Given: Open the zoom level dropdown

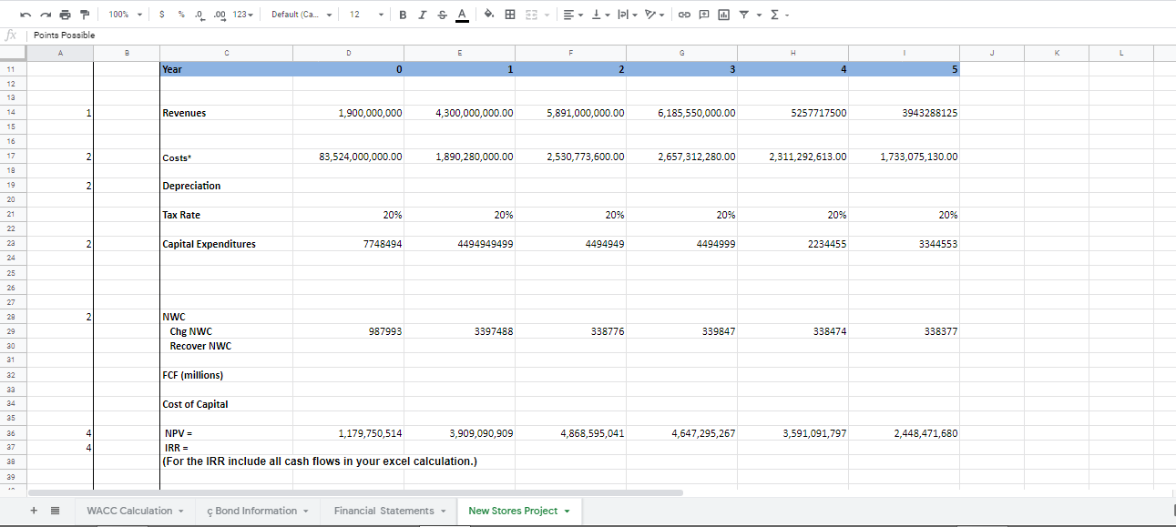Looking at the screenshot, I should pos(122,14).
